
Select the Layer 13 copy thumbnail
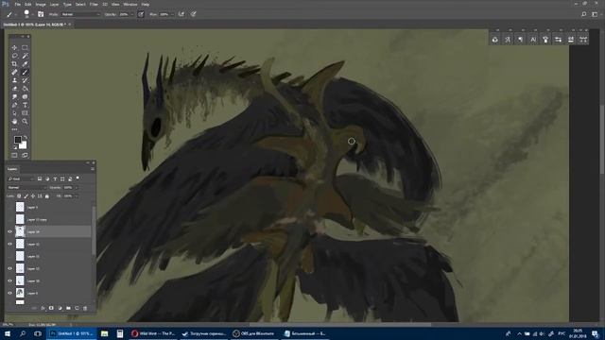pyautogui.click(x=20, y=219)
